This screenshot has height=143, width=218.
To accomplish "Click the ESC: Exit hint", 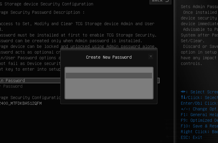I will point(192,137).
